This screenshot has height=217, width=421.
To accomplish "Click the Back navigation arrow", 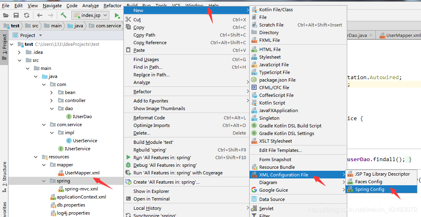I will click(40, 15).
